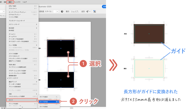Click the isolate selected object icon
The height and width of the screenshot is (109, 194).
click(x=87, y=11)
